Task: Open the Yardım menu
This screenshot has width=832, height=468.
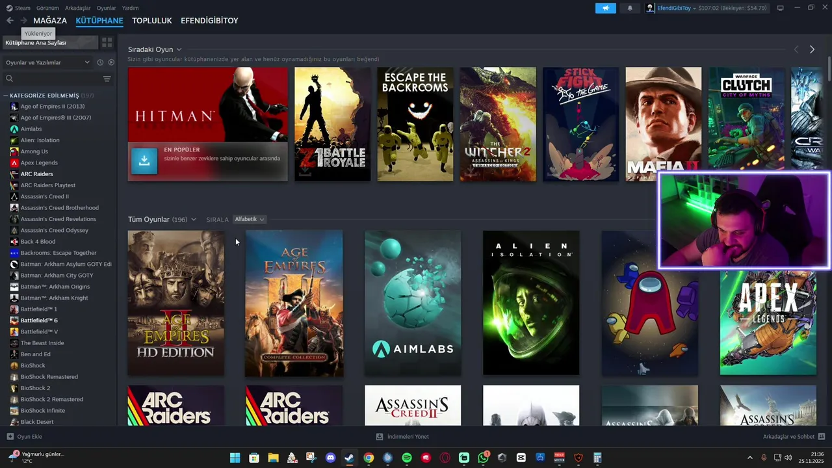Action: [131, 8]
